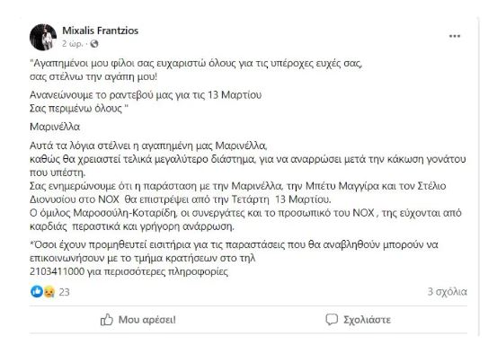Click the phone number 2103411000
Screen dimensions: 497x363
point(57,271)
